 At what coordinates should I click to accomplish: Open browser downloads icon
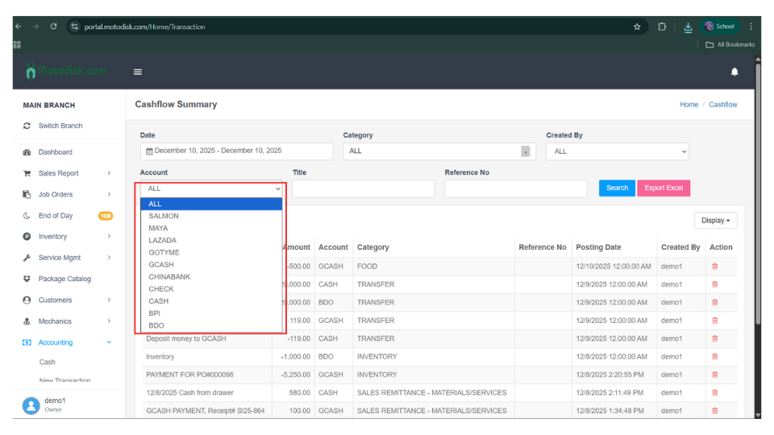coord(688,27)
